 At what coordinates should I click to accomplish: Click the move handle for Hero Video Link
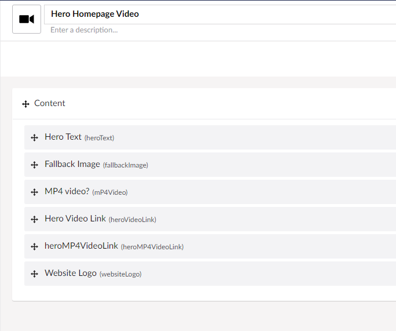pos(35,220)
